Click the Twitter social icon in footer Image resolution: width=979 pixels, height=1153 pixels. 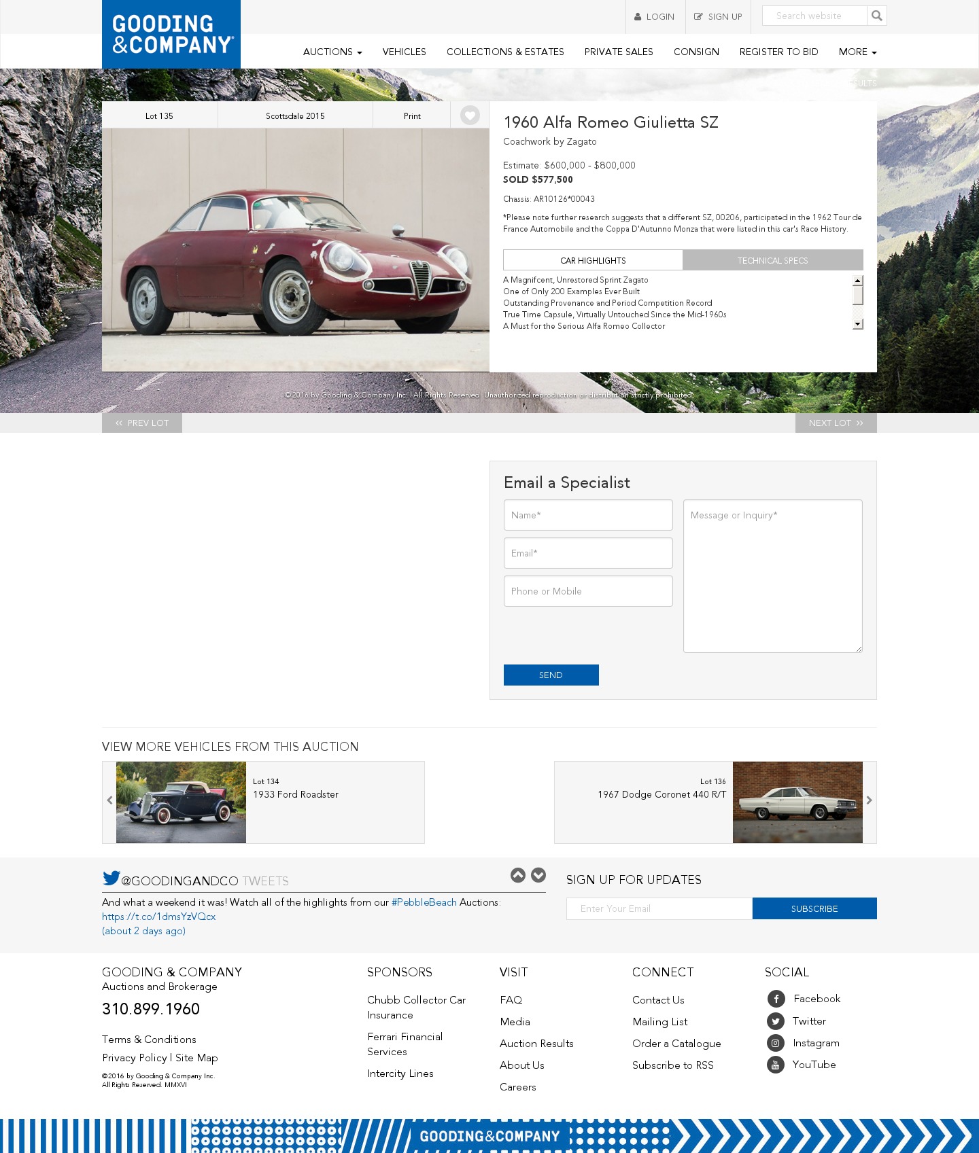click(776, 1021)
